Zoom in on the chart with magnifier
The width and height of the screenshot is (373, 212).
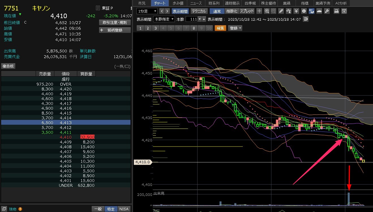(x=267, y=11)
